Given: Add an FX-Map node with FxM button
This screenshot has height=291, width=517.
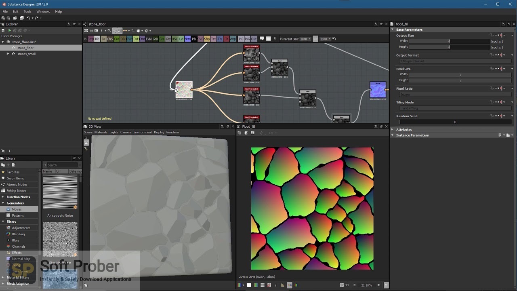Looking at the screenshot, I should pos(149,39).
